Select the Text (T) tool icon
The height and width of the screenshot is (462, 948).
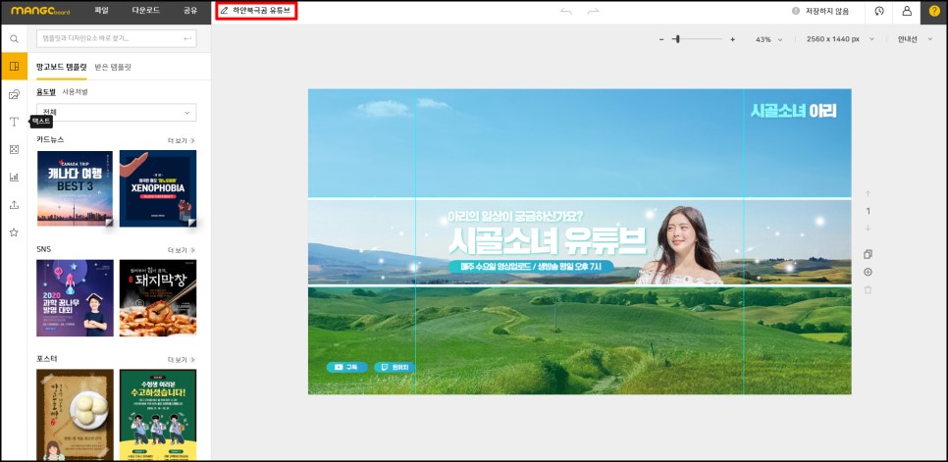[14, 122]
